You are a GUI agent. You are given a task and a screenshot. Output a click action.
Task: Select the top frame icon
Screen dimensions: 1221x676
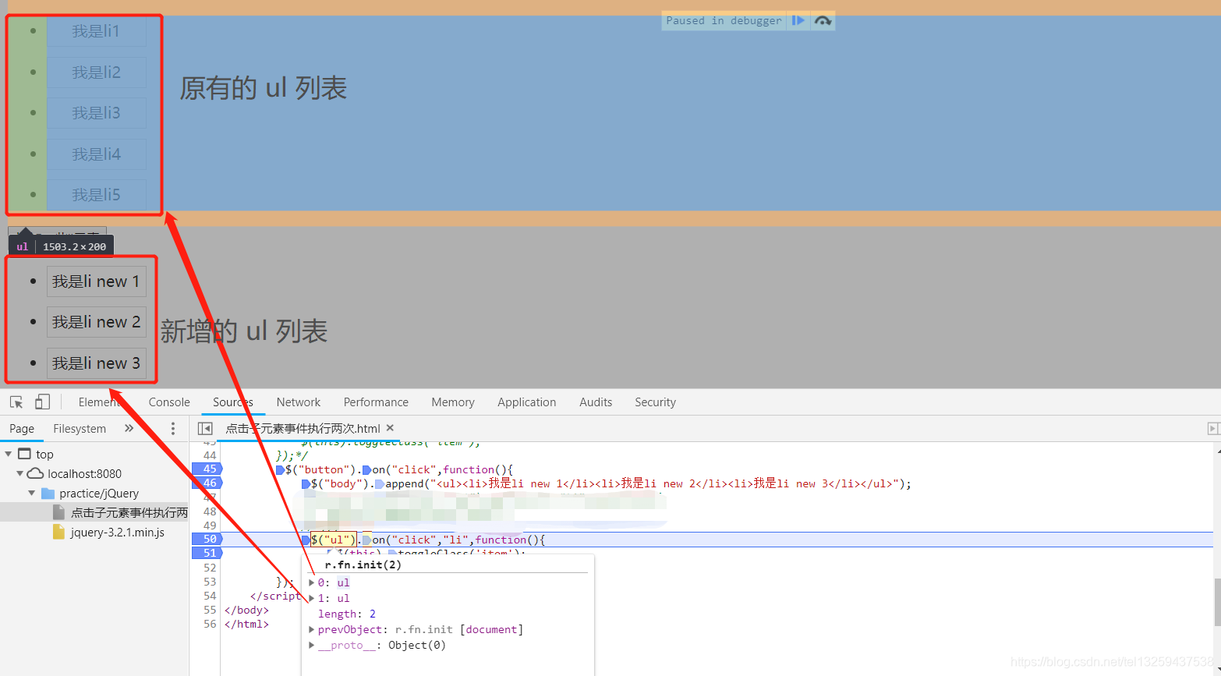[24, 454]
